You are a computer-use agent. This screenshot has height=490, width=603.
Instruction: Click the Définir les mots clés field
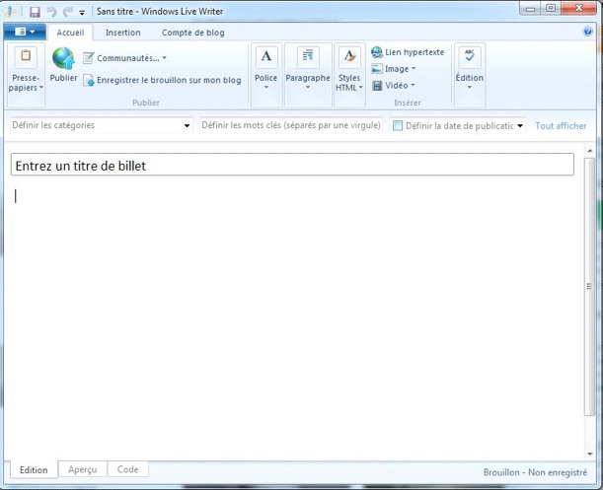pyautogui.click(x=291, y=125)
